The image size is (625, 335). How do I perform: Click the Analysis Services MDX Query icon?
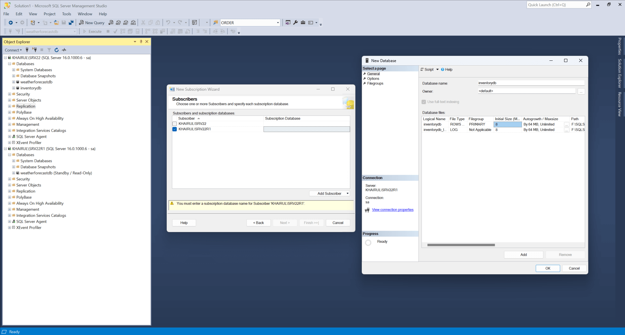tap(118, 23)
